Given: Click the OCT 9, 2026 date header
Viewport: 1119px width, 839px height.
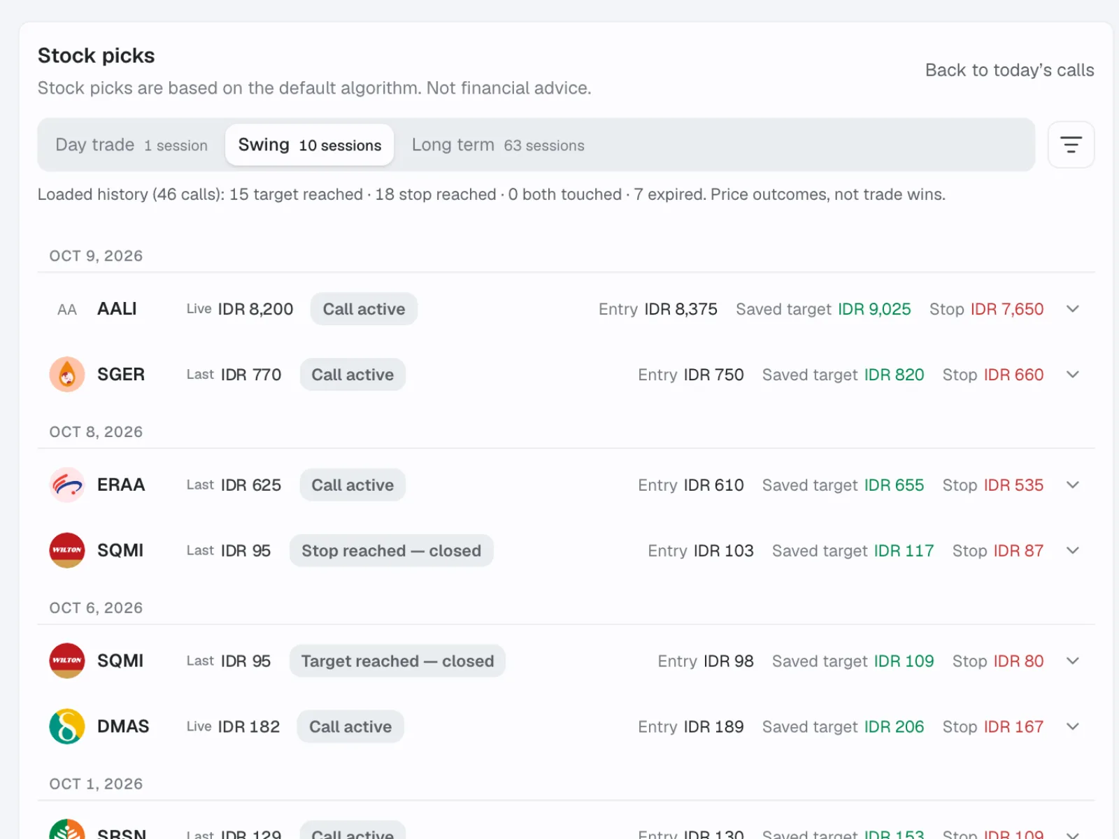Looking at the screenshot, I should pos(96,256).
